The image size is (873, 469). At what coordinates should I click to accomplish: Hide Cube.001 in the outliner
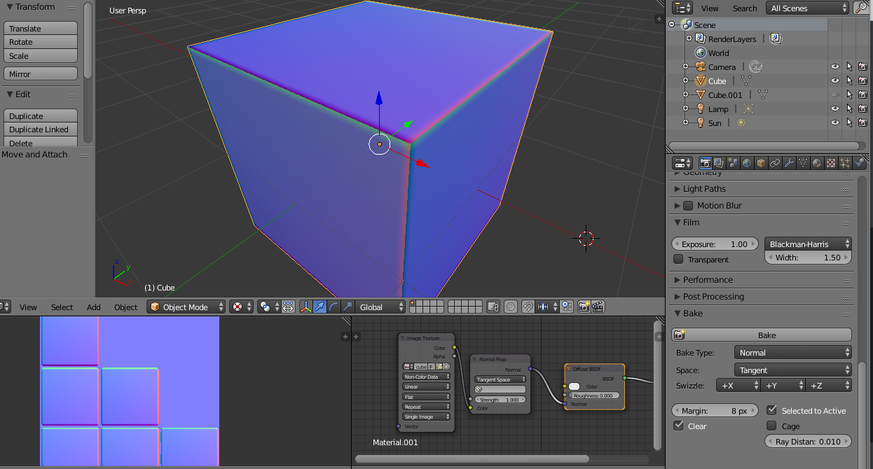click(834, 94)
